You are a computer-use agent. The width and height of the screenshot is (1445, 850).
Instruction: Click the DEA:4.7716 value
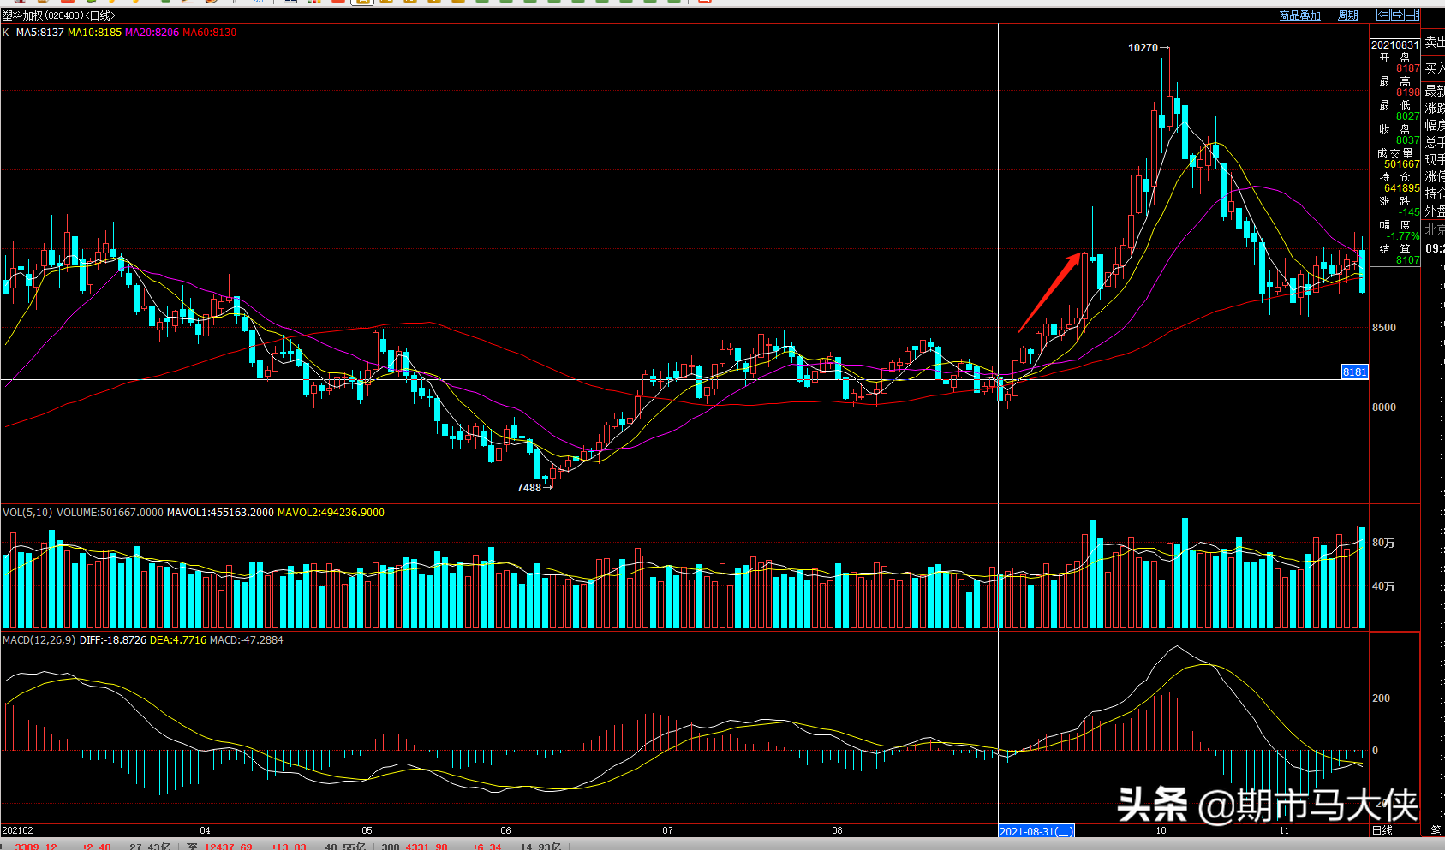[x=178, y=640]
